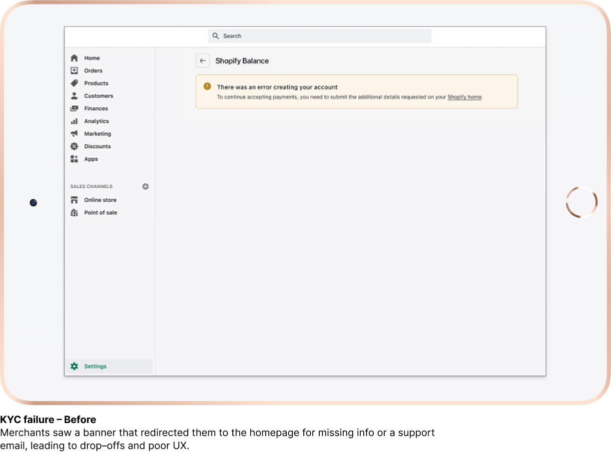This screenshot has width=611, height=452.
Task: Click the Orders inbox icon
Action: (74, 70)
